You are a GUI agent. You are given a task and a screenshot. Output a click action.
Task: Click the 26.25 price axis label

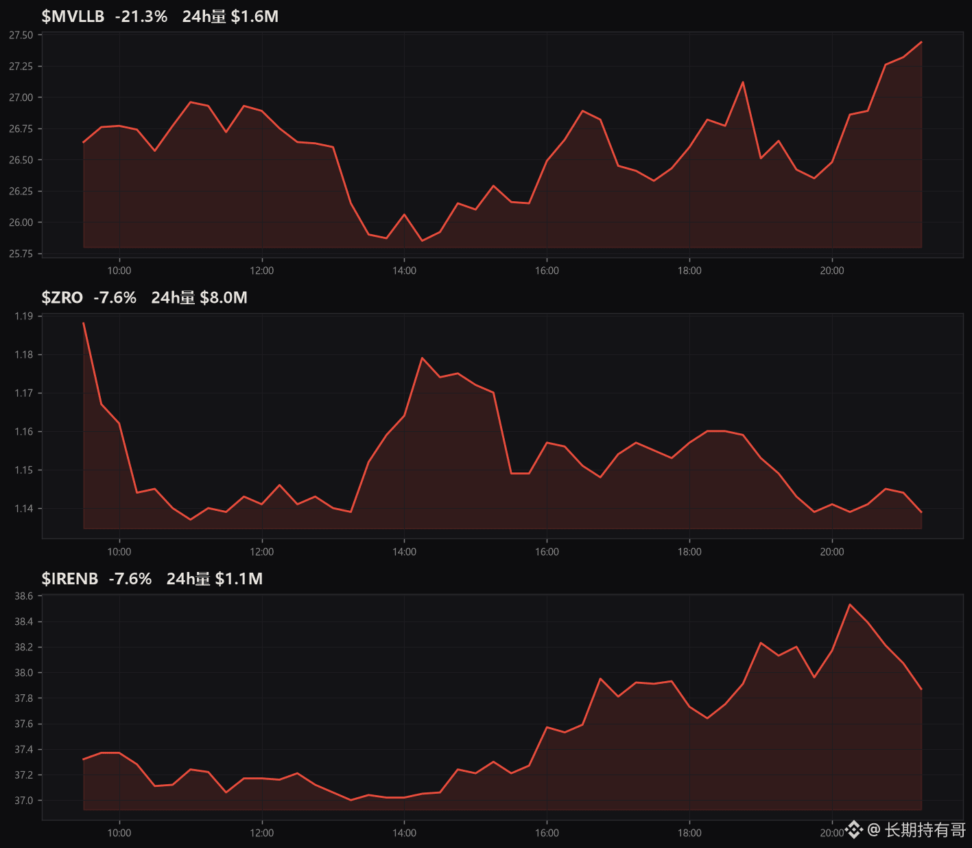[x=21, y=192]
